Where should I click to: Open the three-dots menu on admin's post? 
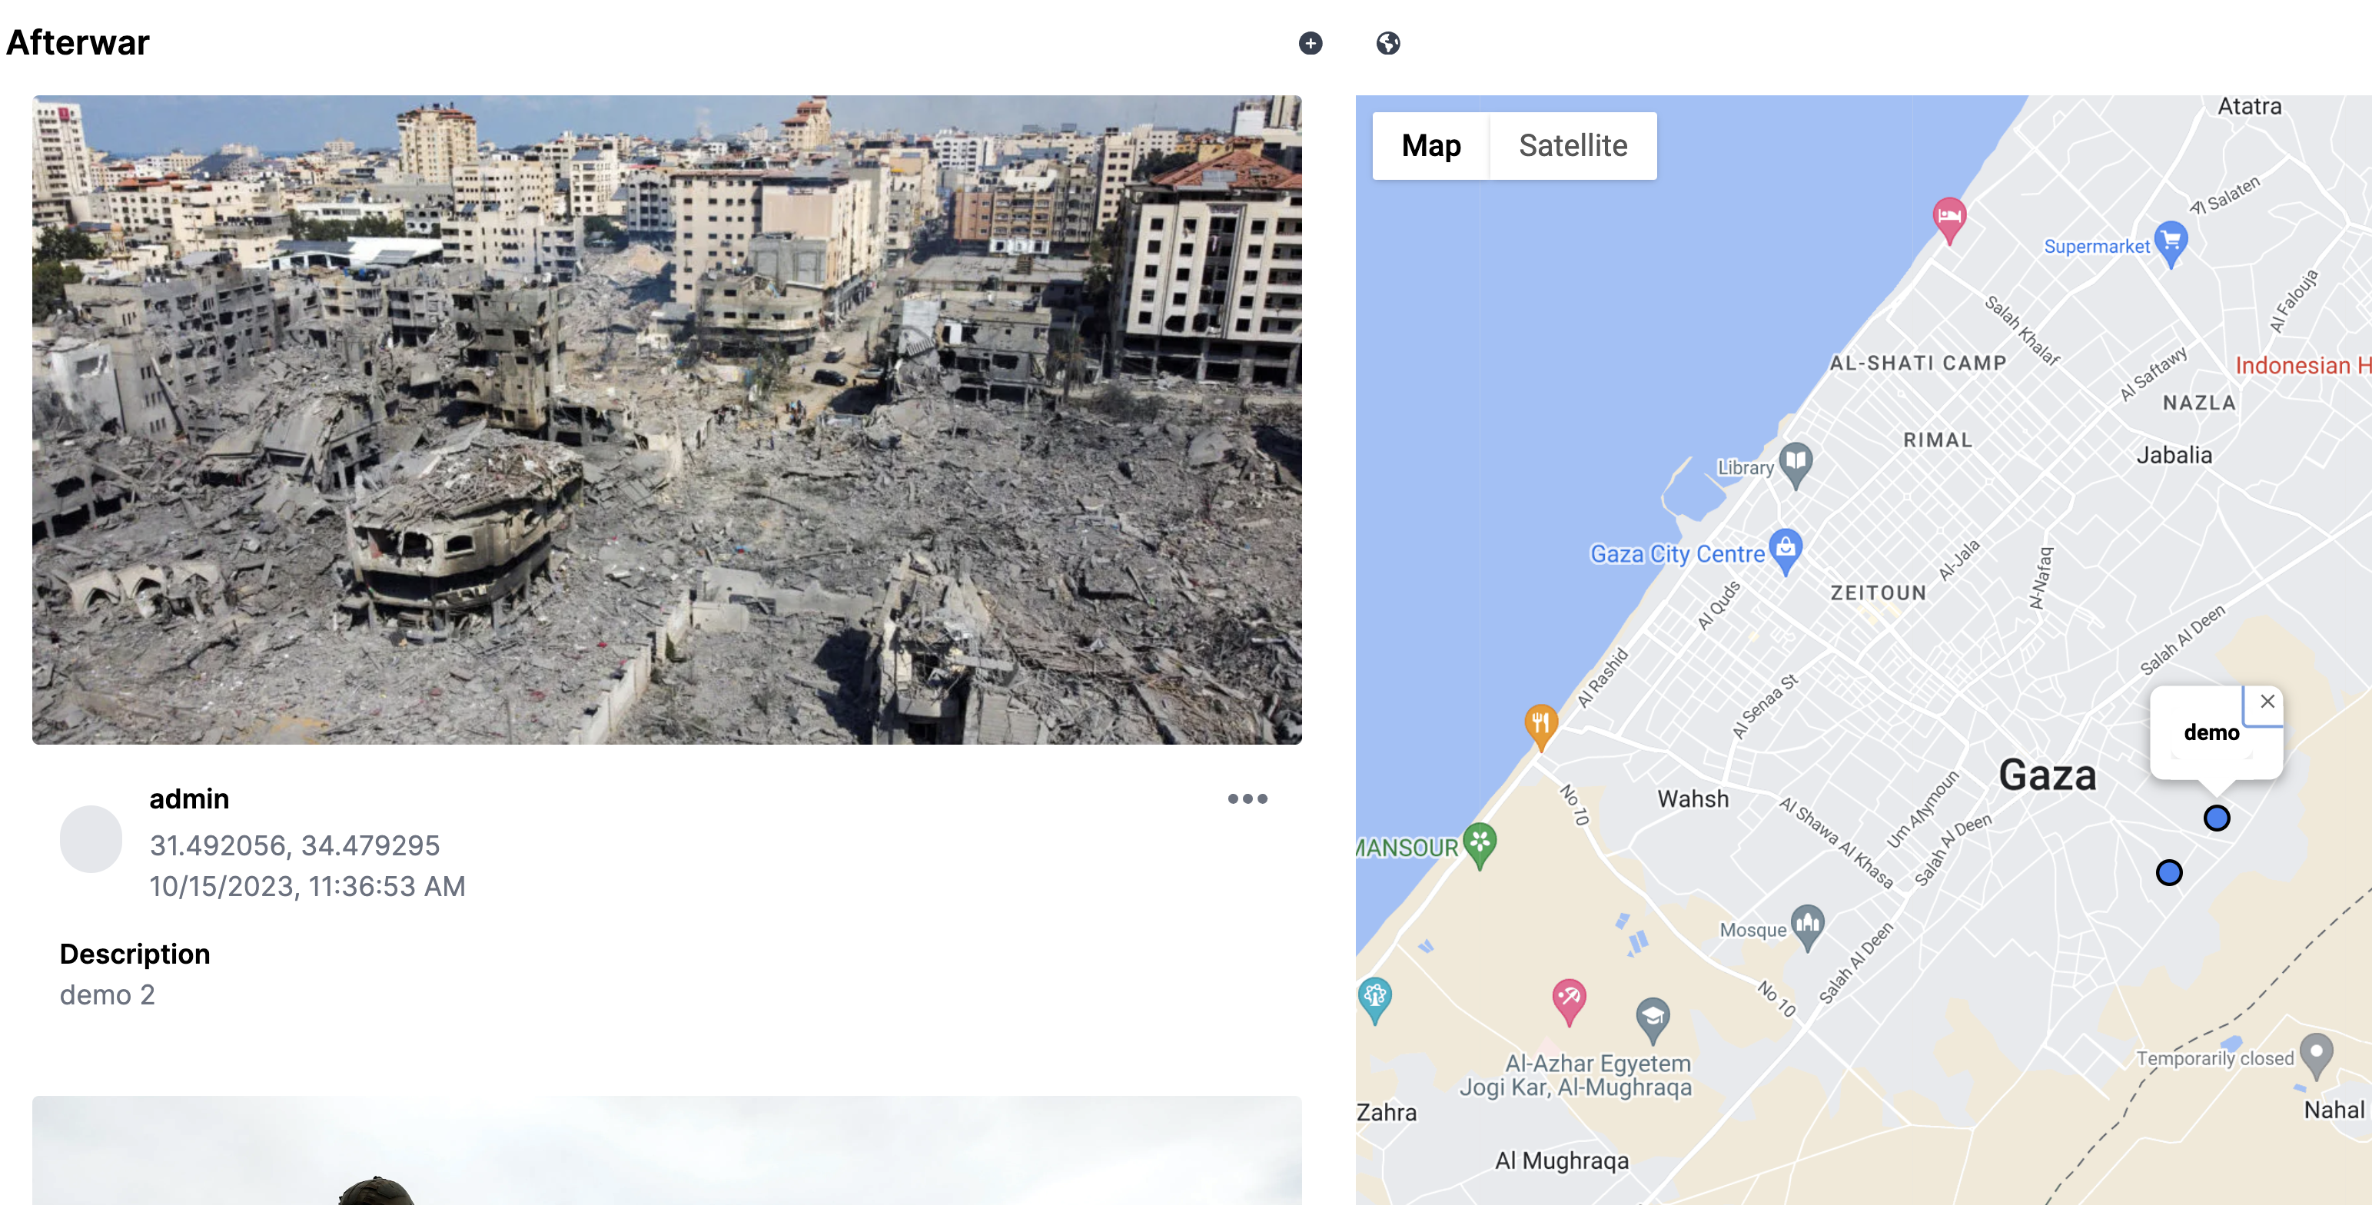click(x=1247, y=798)
